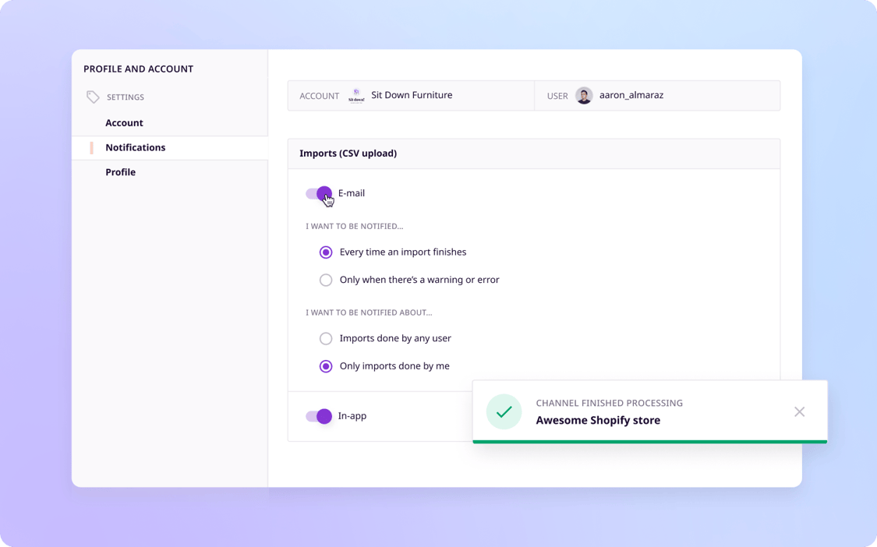Image resolution: width=877 pixels, height=547 pixels.
Task: Select "Imports done by any user"
Action: pos(326,339)
